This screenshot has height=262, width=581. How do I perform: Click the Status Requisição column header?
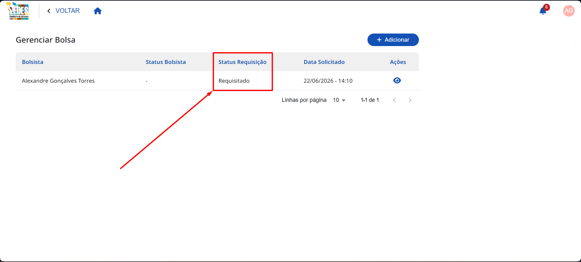click(242, 62)
